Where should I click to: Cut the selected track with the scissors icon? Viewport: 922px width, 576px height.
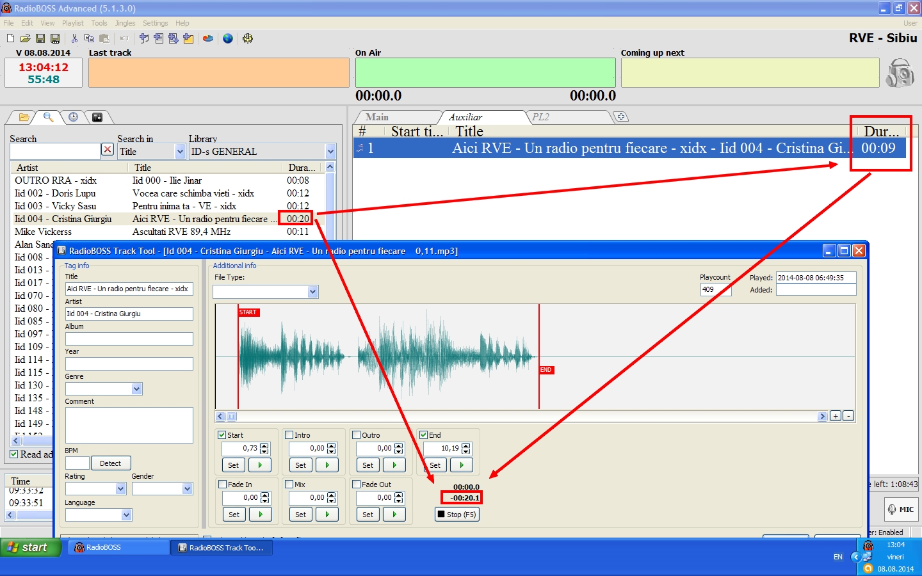[x=74, y=38]
